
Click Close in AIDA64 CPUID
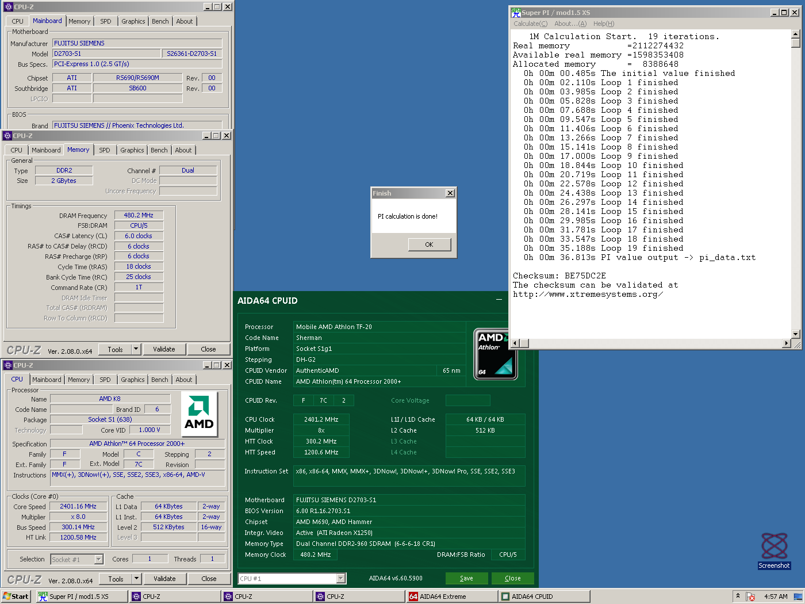pyautogui.click(x=512, y=578)
